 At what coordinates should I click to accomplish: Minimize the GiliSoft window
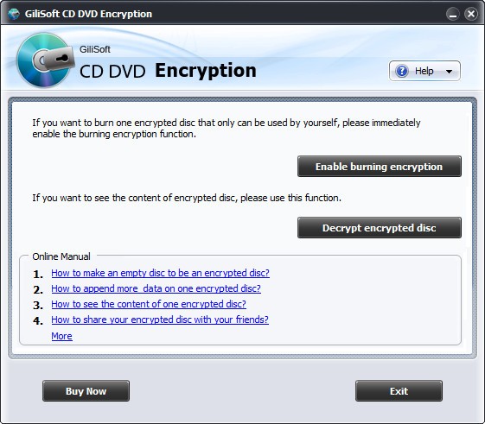pyautogui.click(x=453, y=14)
